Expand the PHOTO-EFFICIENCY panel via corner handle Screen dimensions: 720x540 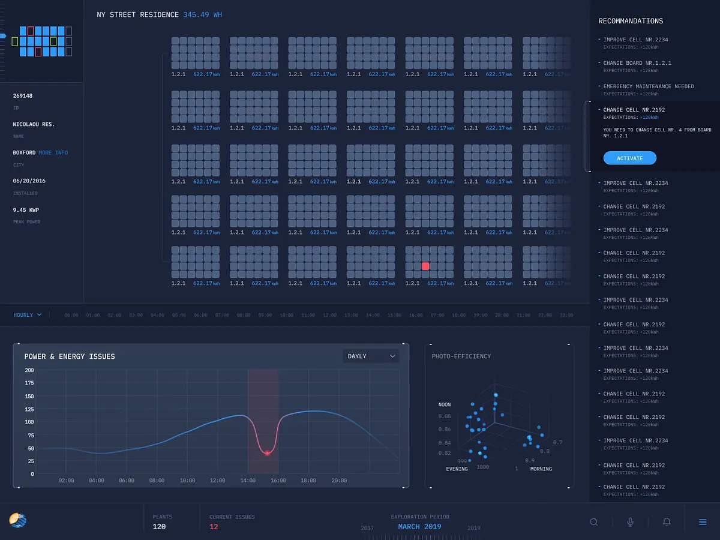click(568, 344)
